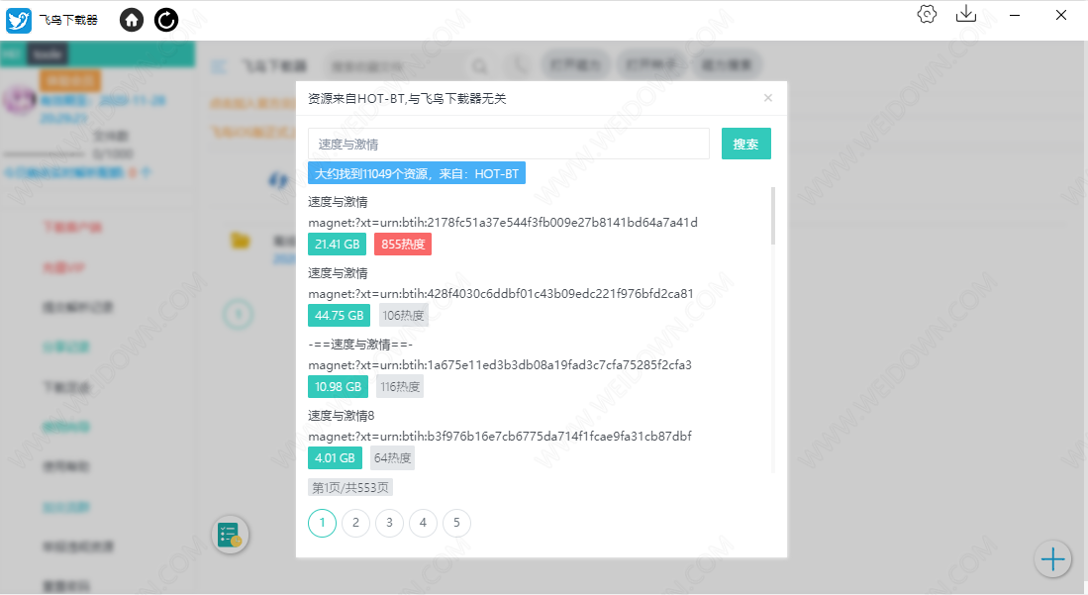Close the HOT-BT resource dialog
The width and height of the screenshot is (1088, 595).
coord(768,98)
